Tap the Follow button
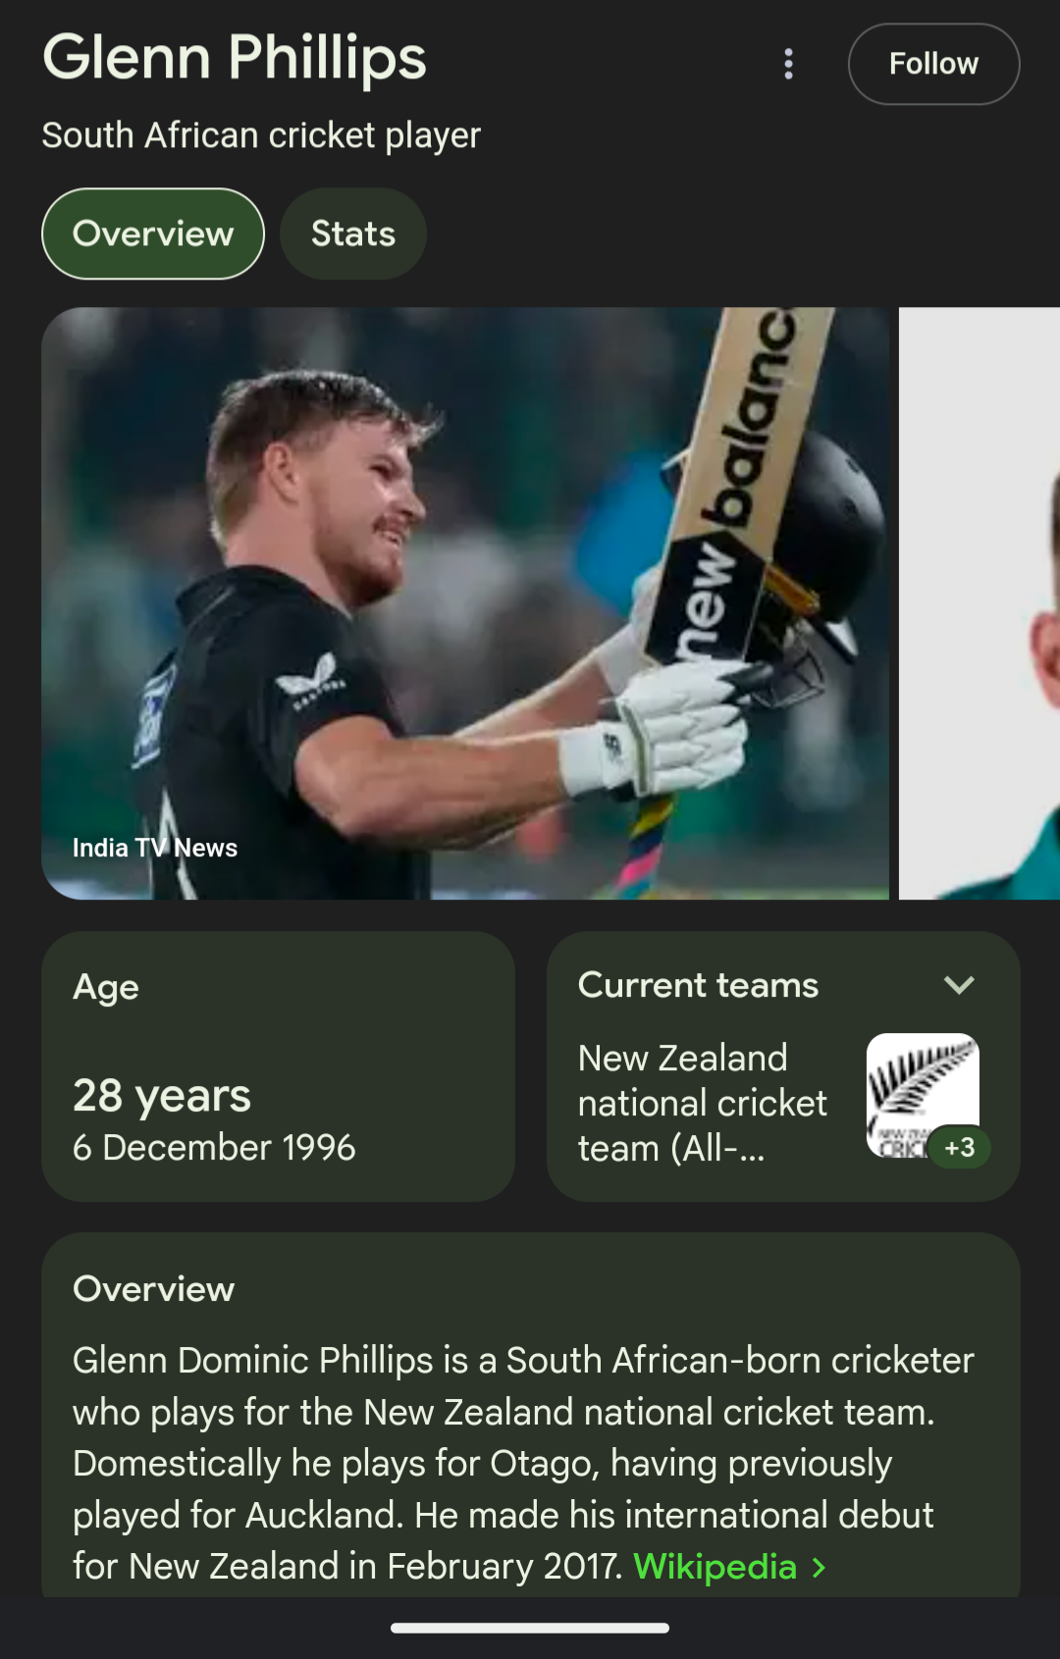1060x1659 pixels. [932, 63]
